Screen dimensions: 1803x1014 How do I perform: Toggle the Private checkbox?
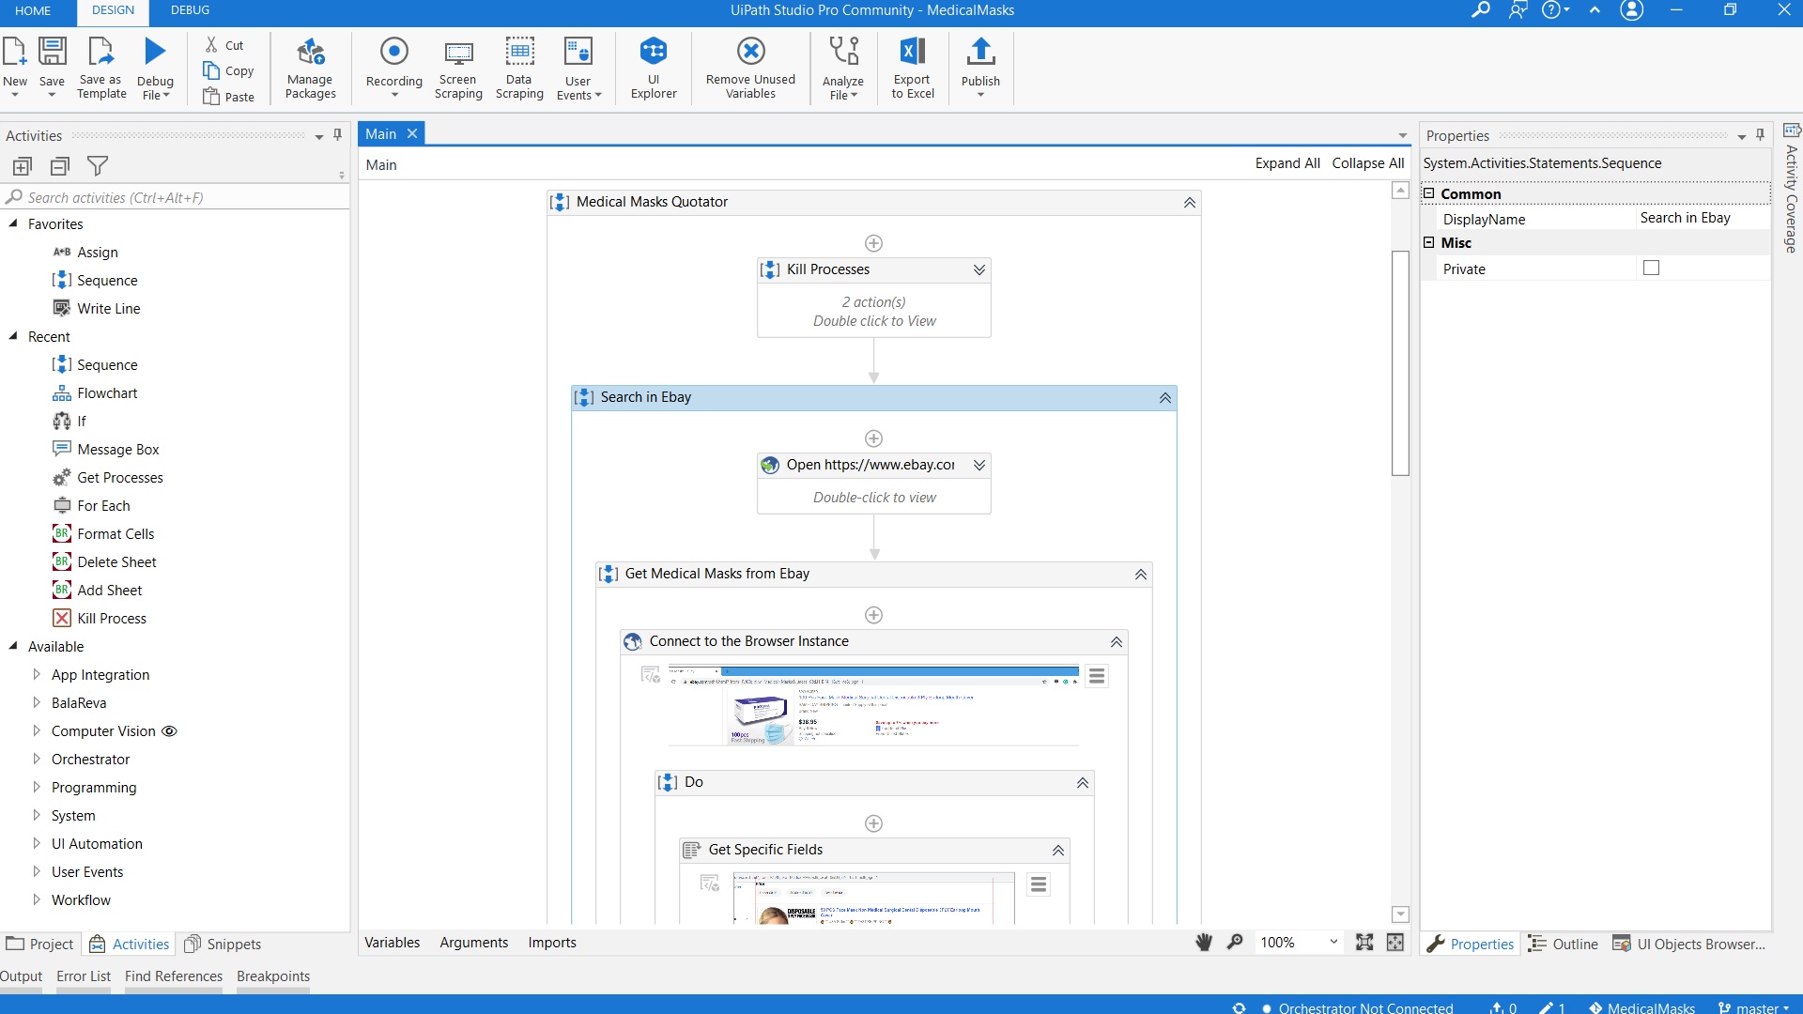[x=1651, y=268]
